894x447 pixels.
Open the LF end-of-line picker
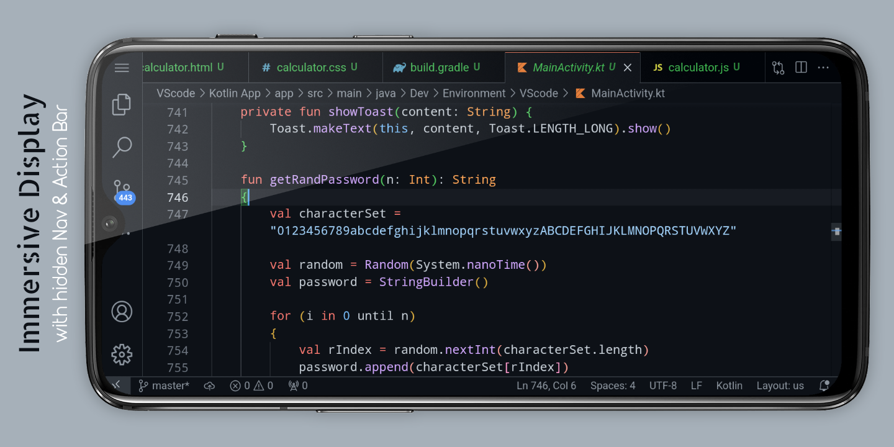point(697,386)
